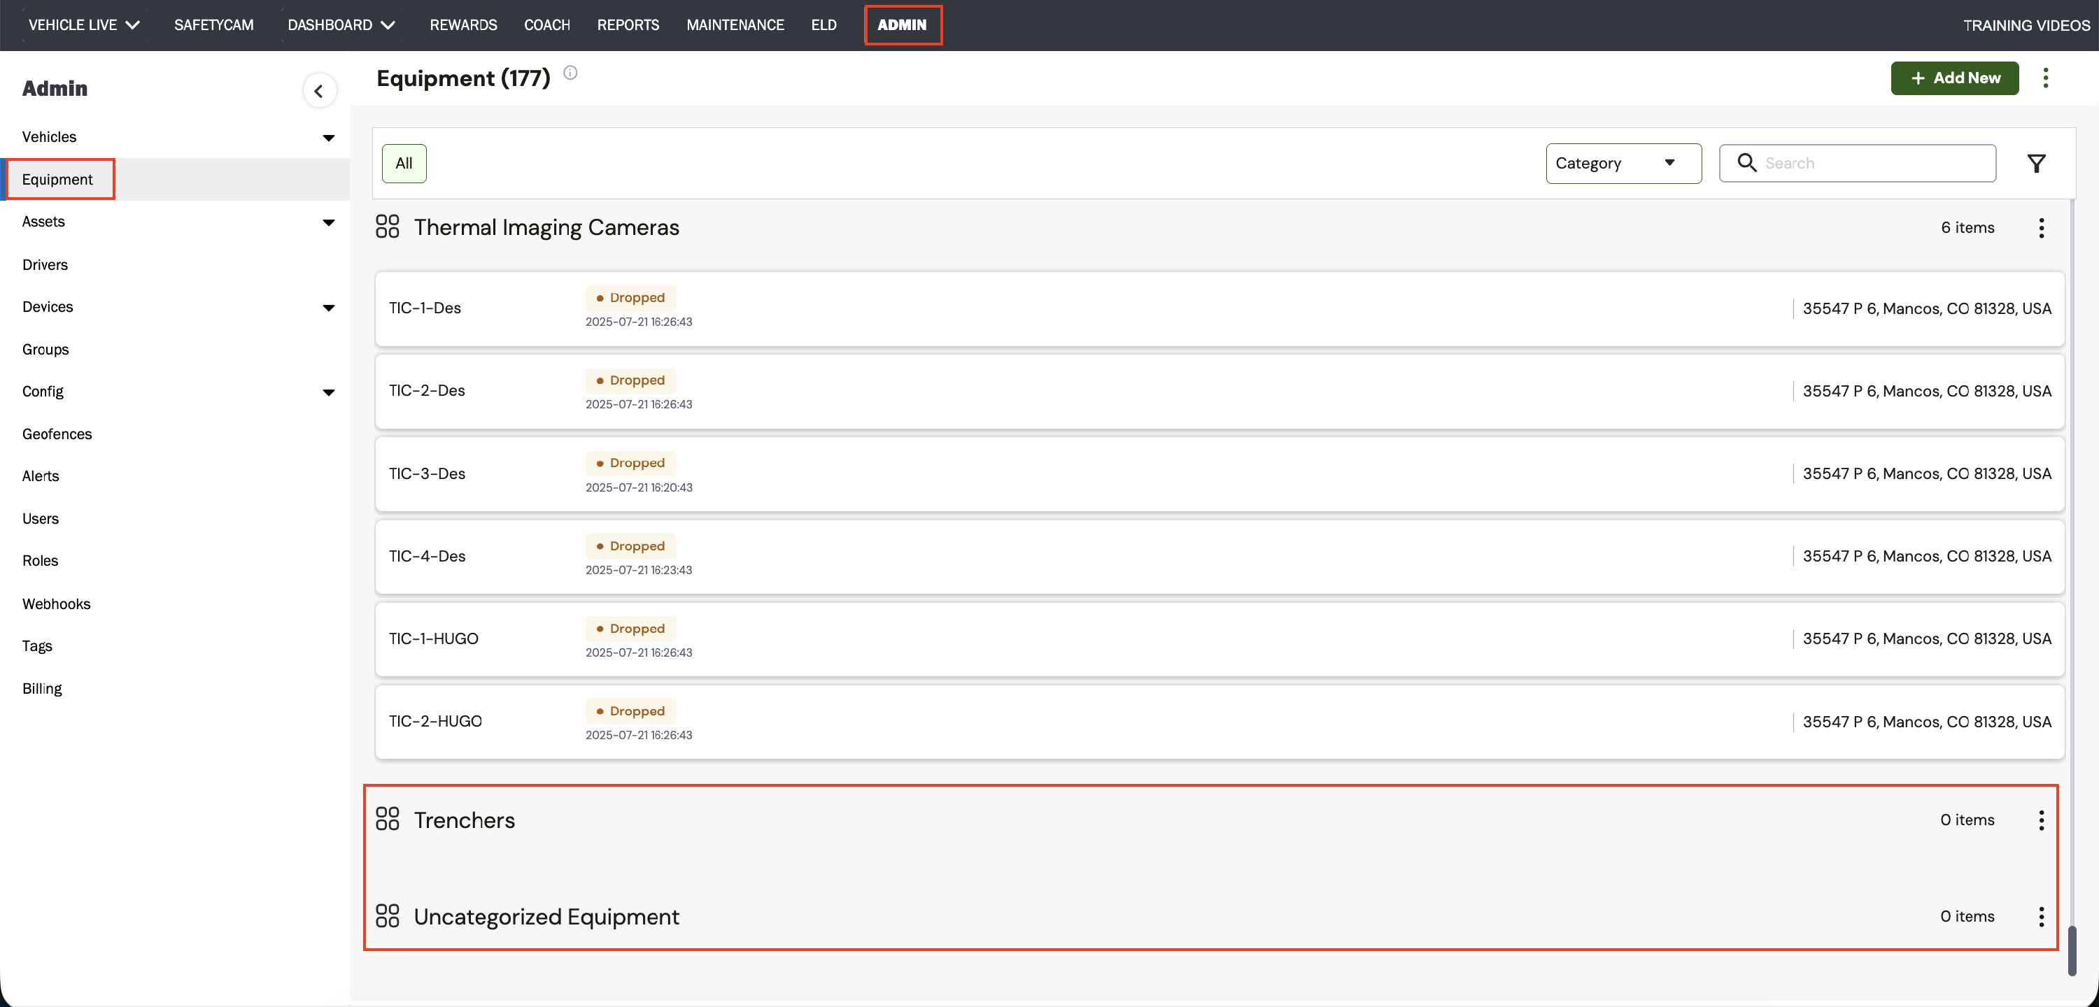This screenshot has height=1007, width=2099.
Task: Open the filter funnel icon
Action: point(2035,164)
